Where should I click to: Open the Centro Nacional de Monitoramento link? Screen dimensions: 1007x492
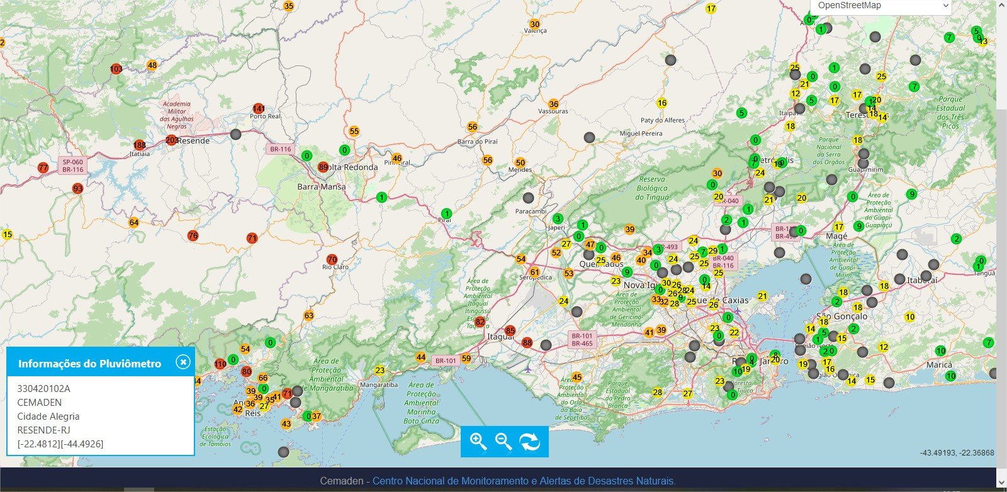tap(524, 481)
